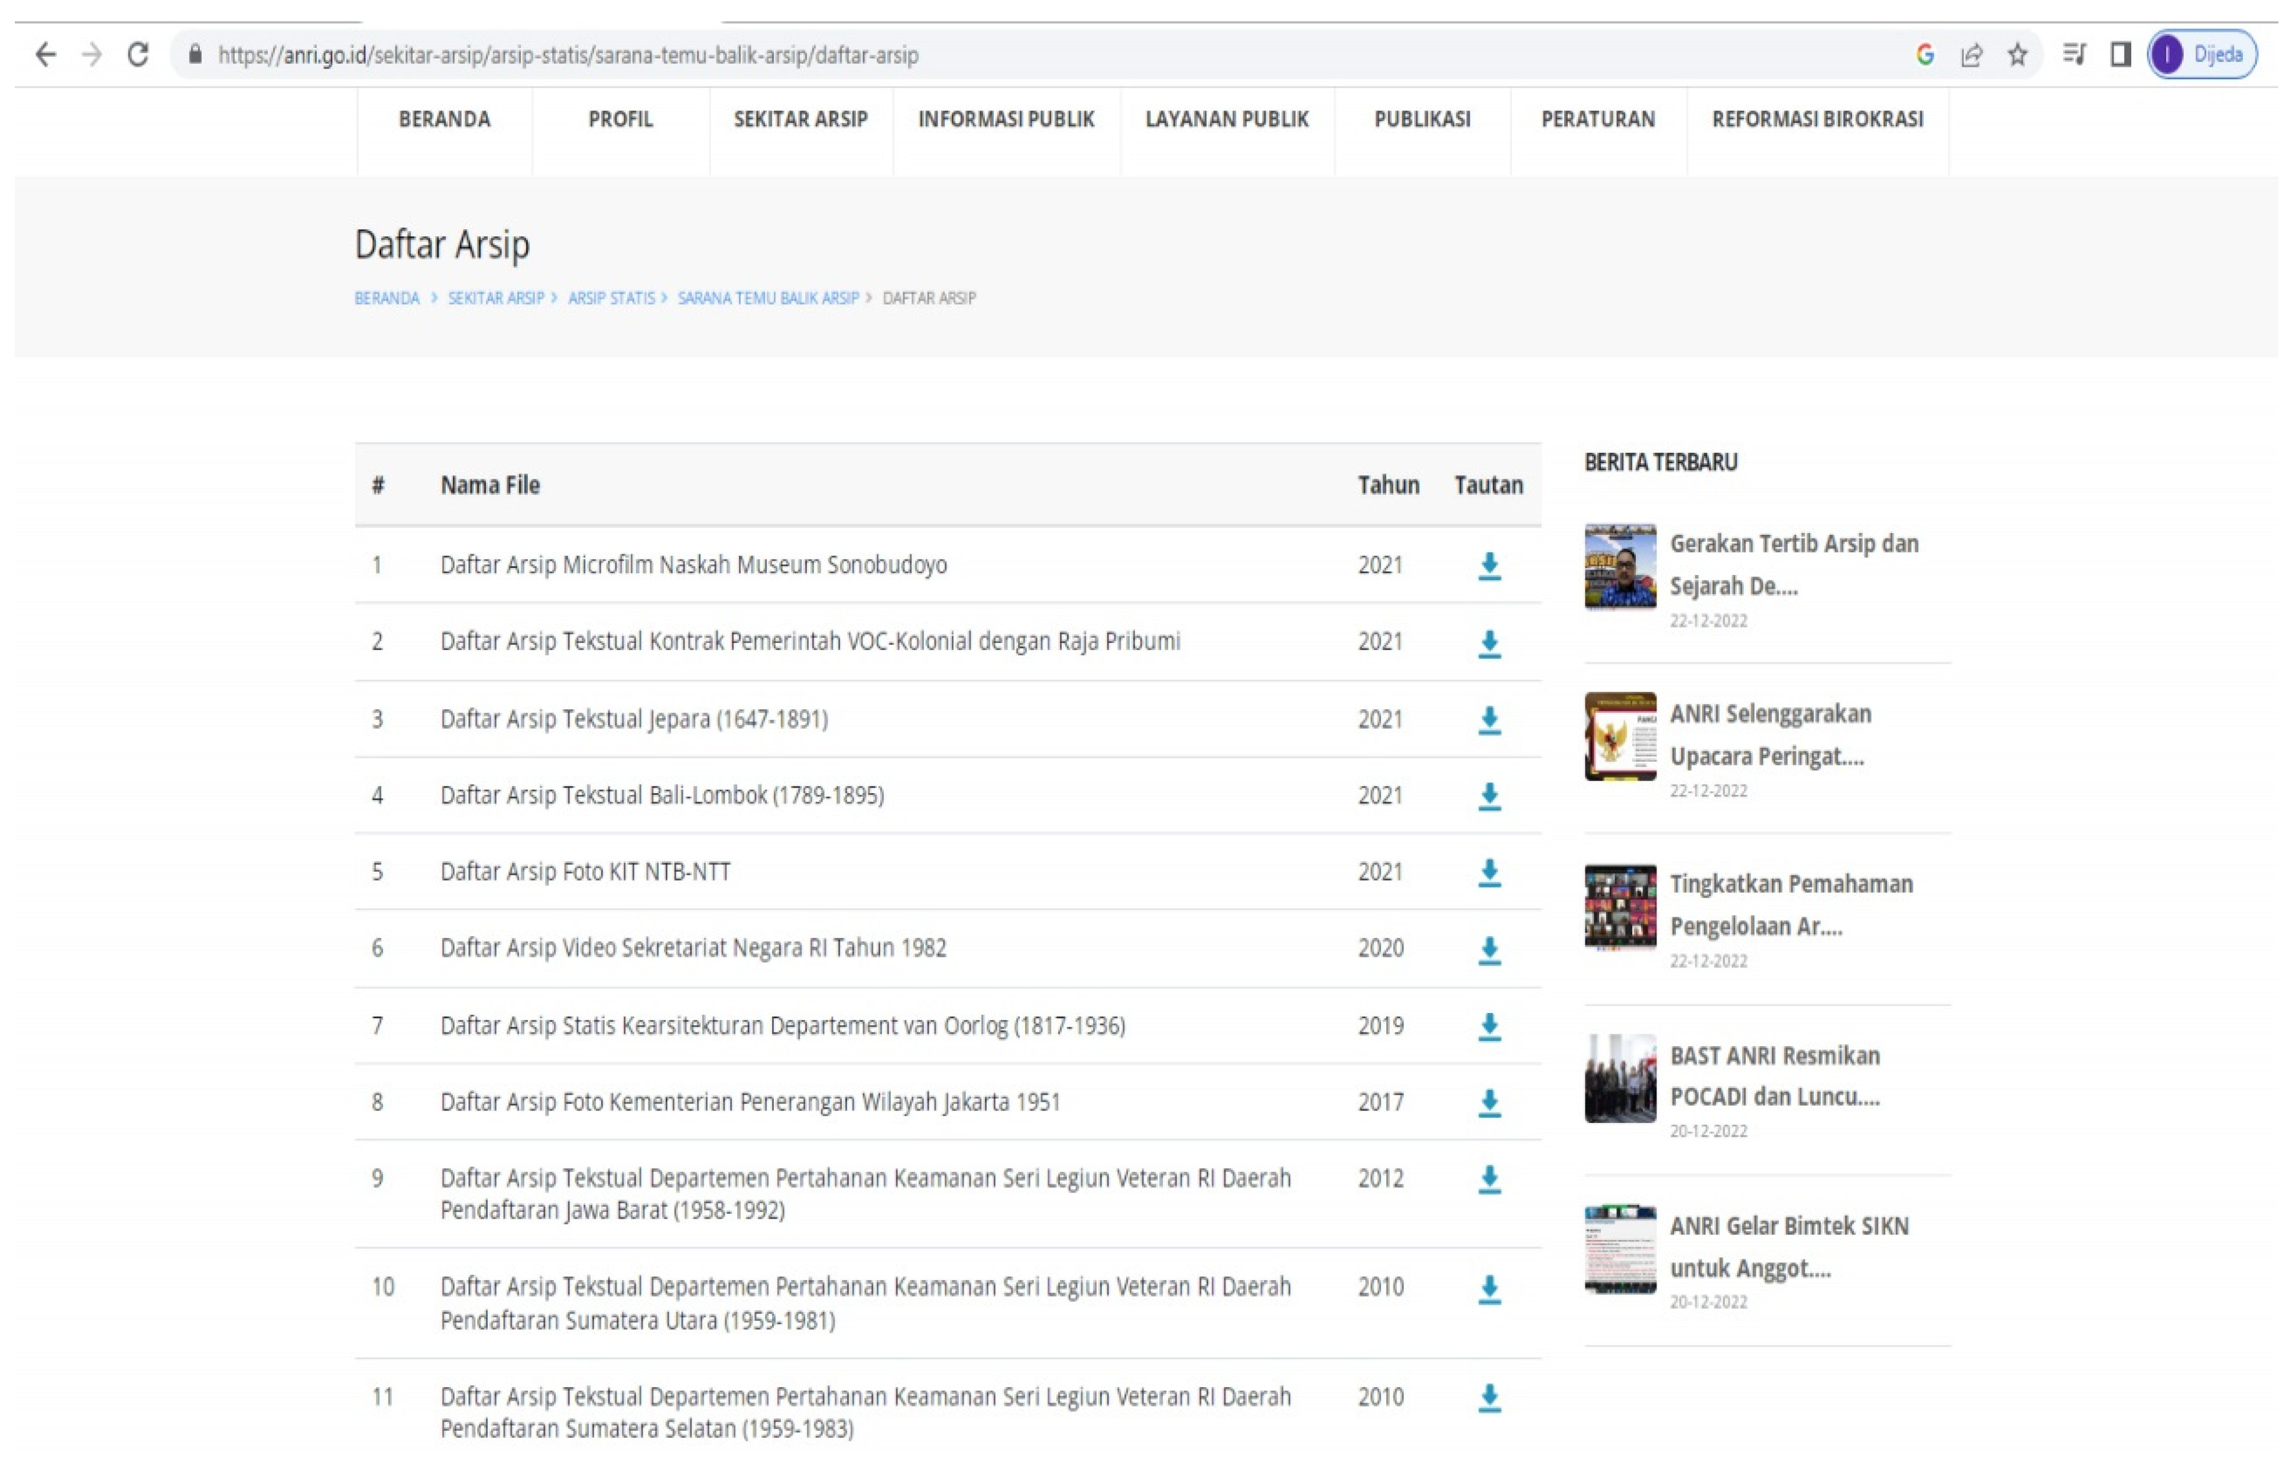Go to SARANA TEMU BALIK ARSIP breadcrumb
Viewport: 2289px width, 1458px height.
(x=767, y=298)
